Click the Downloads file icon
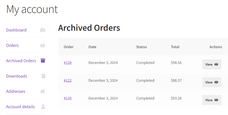 [x=43, y=76]
